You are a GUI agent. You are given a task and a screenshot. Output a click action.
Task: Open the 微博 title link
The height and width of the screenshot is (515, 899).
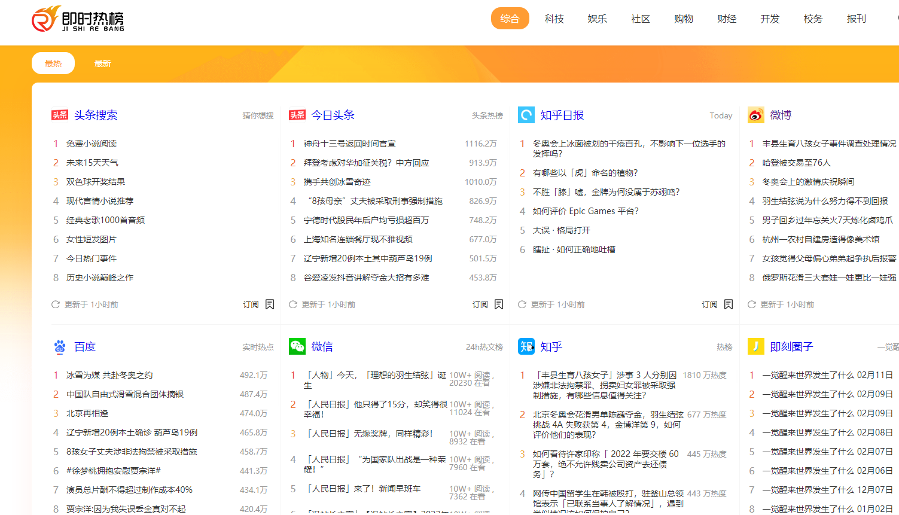coord(781,115)
